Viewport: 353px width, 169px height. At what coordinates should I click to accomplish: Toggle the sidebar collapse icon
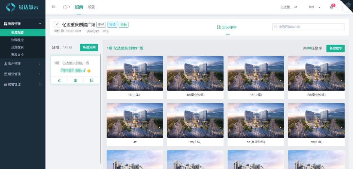[54, 7]
